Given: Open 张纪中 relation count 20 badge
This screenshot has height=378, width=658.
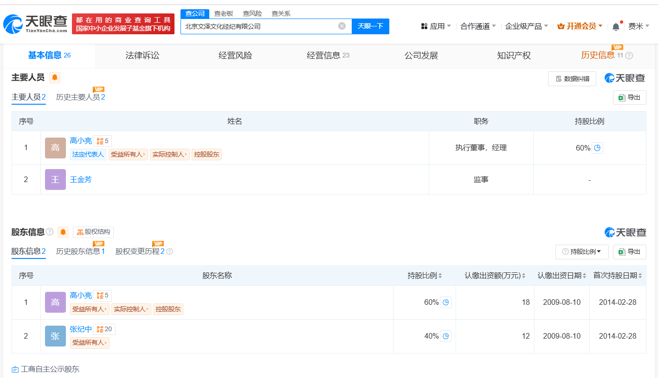Looking at the screenshot, I should 104,329.
